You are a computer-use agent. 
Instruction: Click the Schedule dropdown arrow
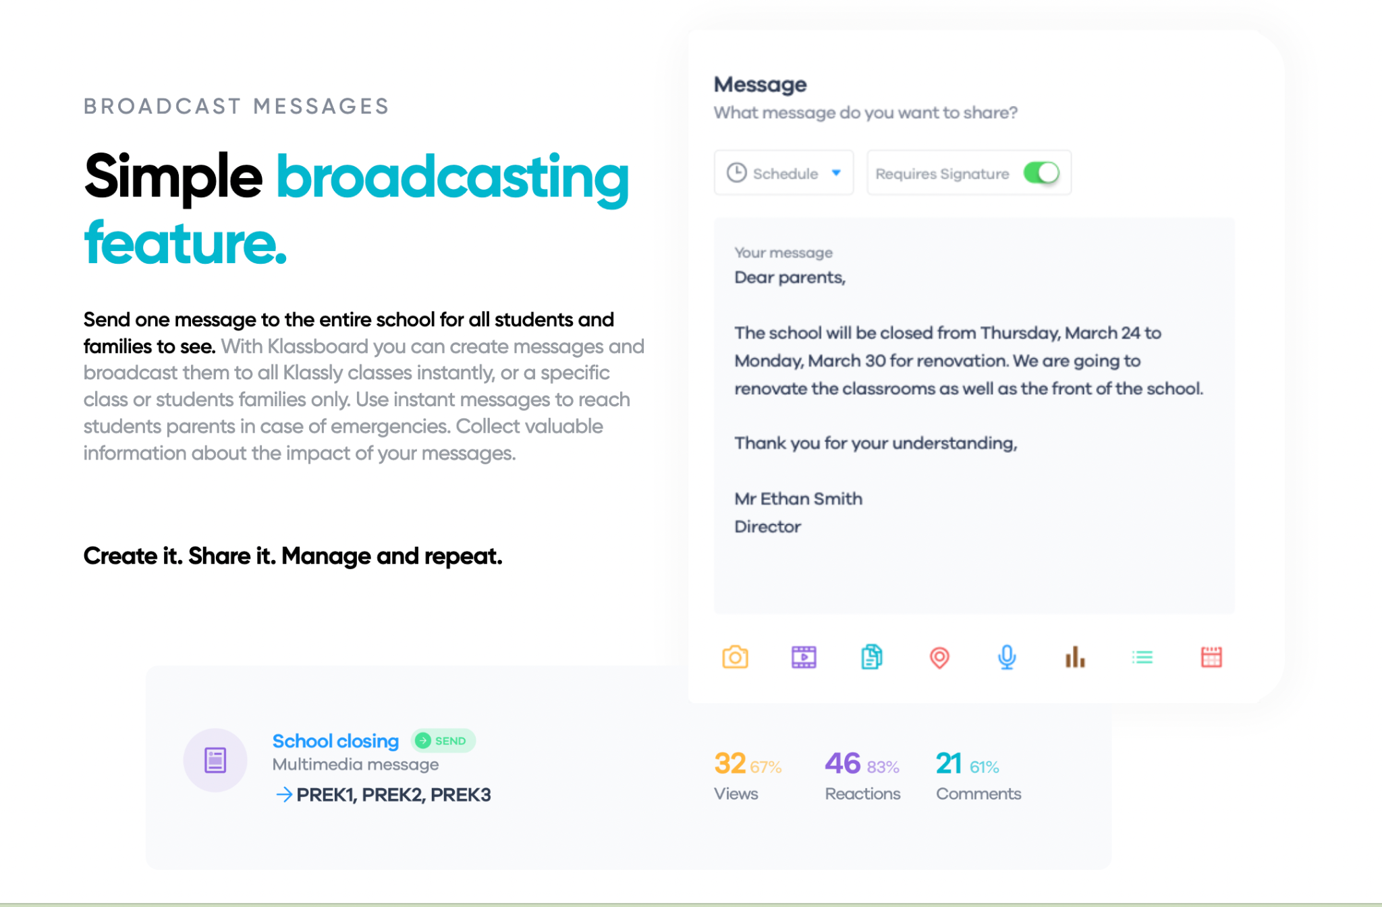[836, 173]
